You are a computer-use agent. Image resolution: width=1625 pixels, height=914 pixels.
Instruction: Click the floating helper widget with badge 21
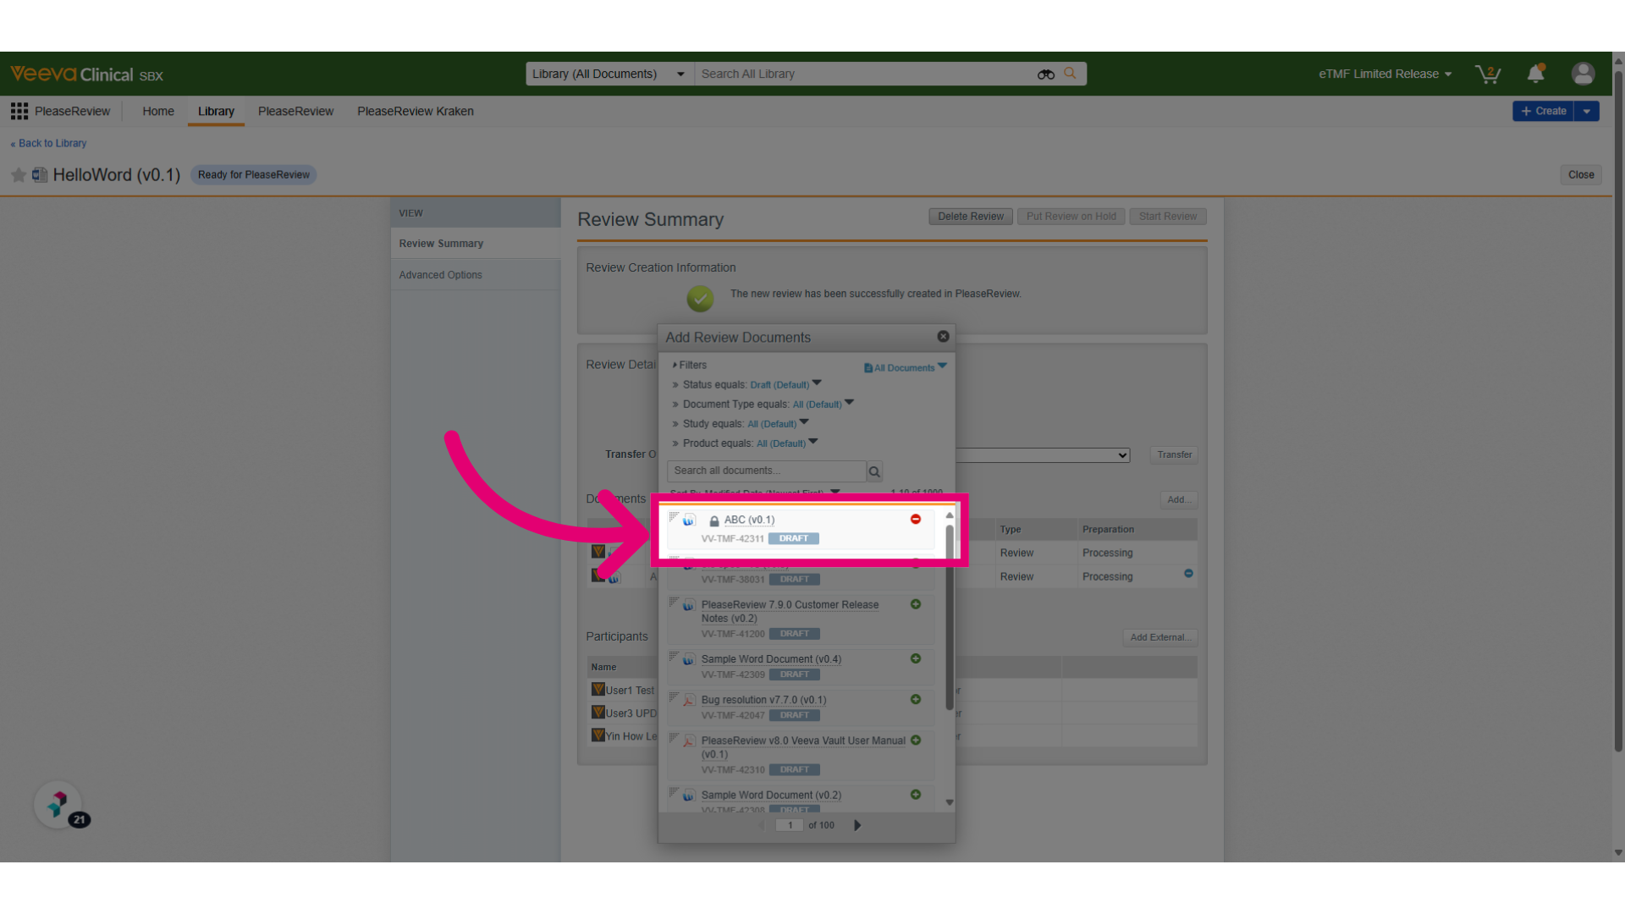click(58, 804)
